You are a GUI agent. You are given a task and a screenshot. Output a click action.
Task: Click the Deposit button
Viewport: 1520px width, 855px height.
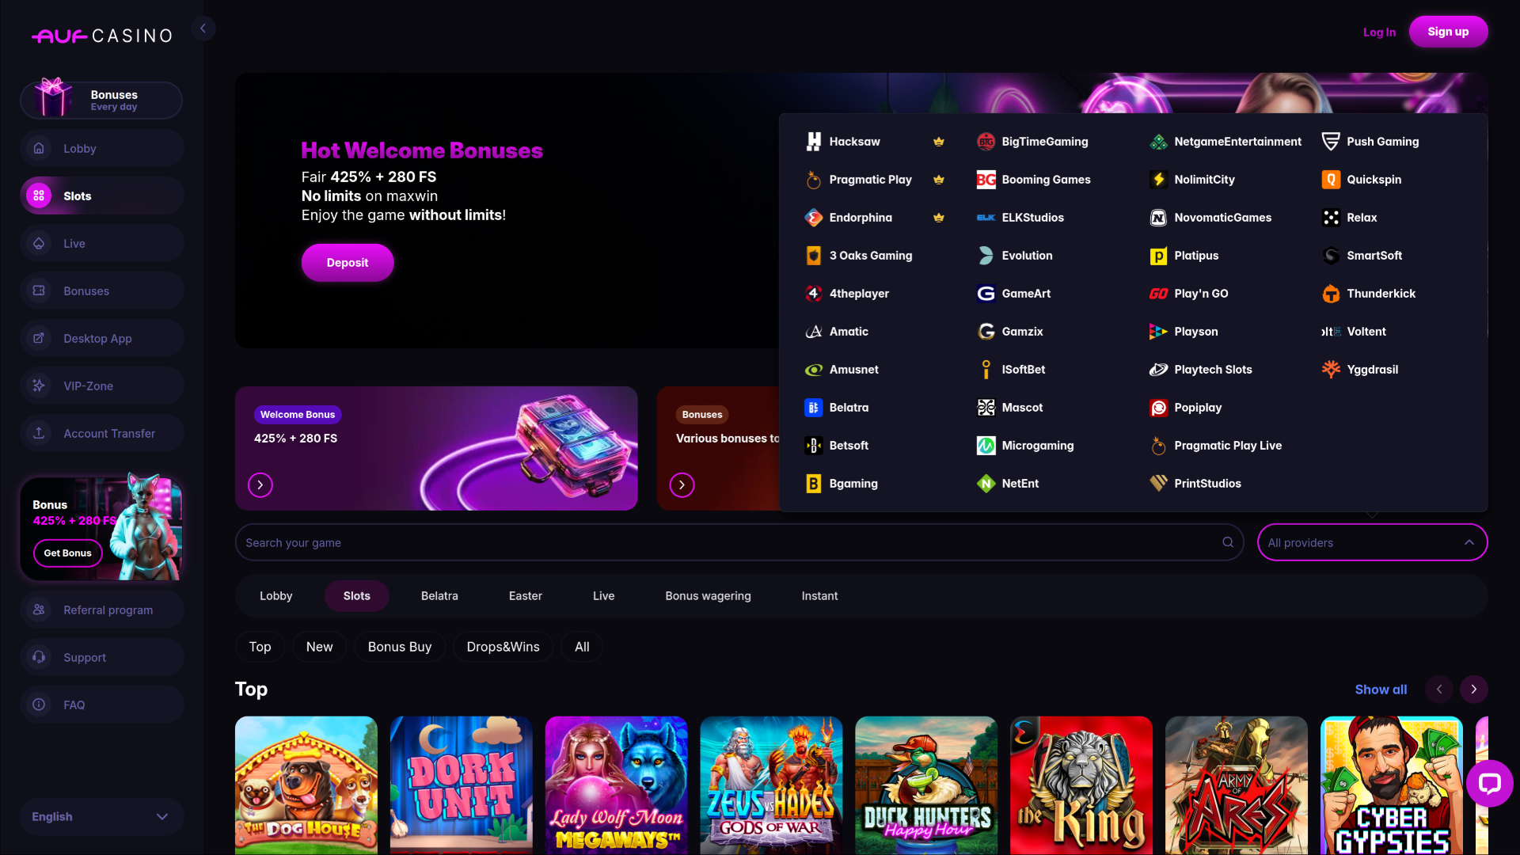[348, 263]
